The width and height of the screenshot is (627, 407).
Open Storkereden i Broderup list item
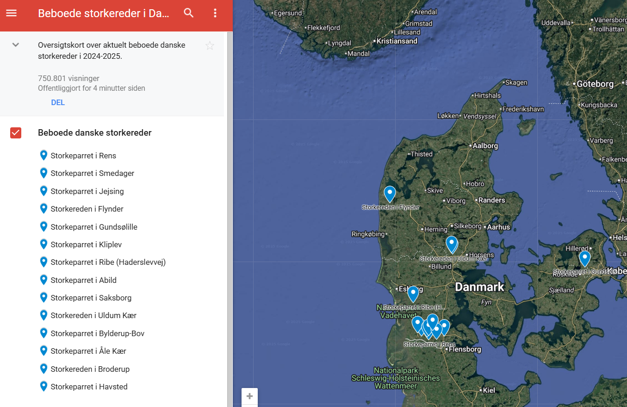[x=90, y=369]
